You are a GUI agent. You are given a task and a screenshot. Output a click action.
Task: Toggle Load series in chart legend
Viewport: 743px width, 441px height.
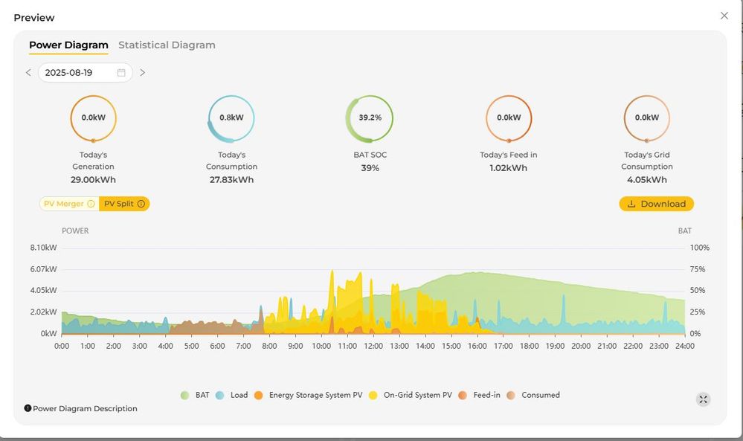pyautogui.click(x=231, y=396)
